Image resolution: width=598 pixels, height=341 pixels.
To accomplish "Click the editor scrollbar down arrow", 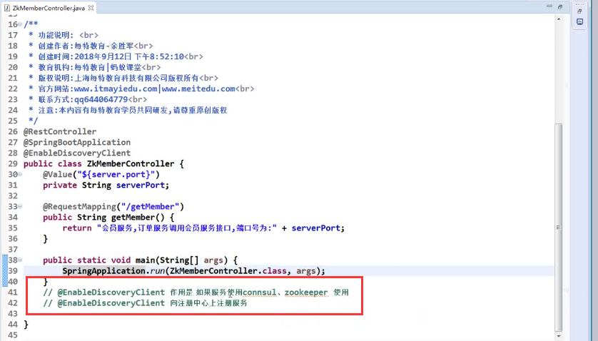I will coord(559,336).
